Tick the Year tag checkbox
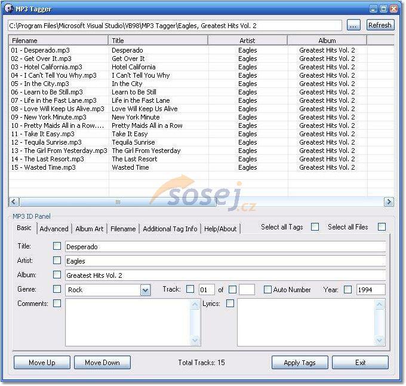 347,289
